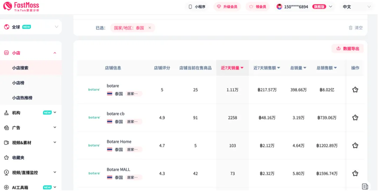Remove the 国家/地区：泰国 filter tag
The height and width of the screenshot is (191, 379).
(149, 28)
